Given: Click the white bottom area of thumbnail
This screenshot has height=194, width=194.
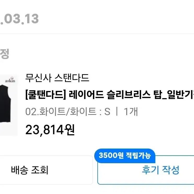Looking at the screenshot, I should 9,129.
